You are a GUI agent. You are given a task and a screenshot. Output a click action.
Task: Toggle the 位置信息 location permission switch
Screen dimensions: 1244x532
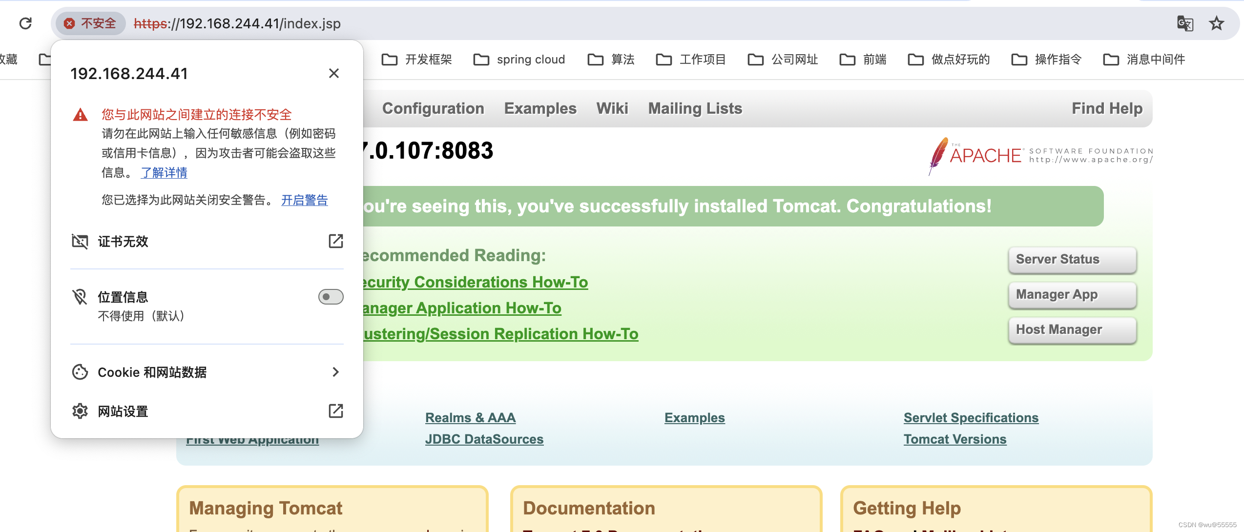click(x=331, y=297)
